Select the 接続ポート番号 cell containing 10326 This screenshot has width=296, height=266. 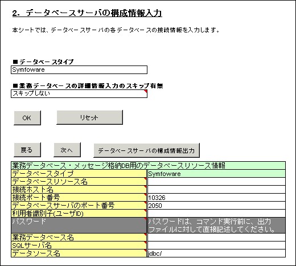click(x=216, y=198)
